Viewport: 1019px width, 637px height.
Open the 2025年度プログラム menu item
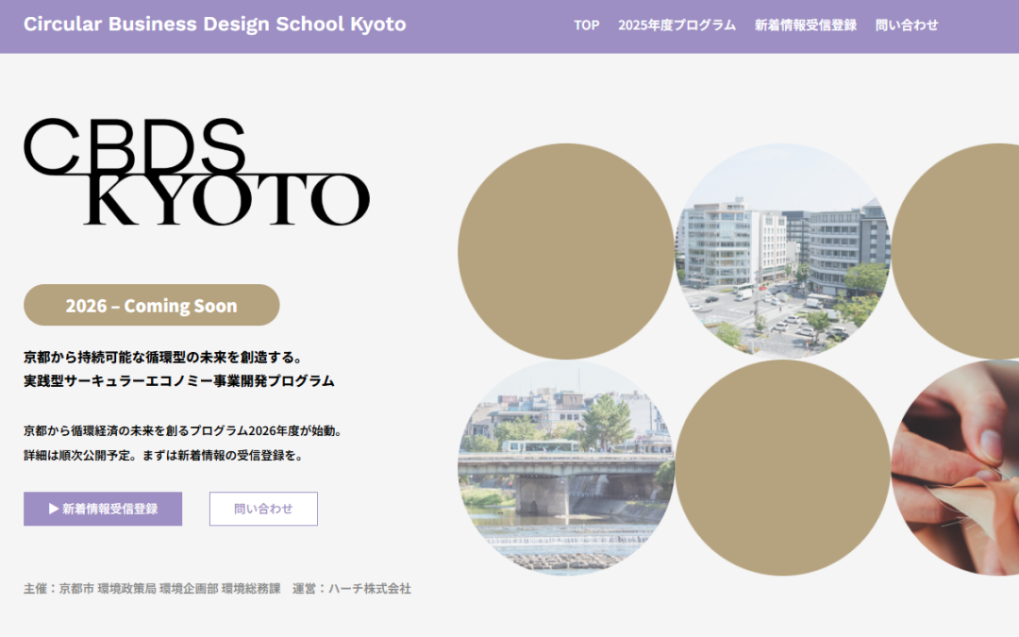click(677, 25)
